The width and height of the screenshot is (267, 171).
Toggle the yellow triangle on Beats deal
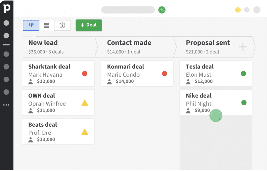pyautogui.click(x=84, y=132)
